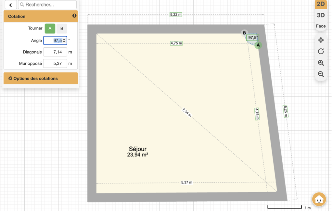Click the Mur opposé input field

coord(55,64)
